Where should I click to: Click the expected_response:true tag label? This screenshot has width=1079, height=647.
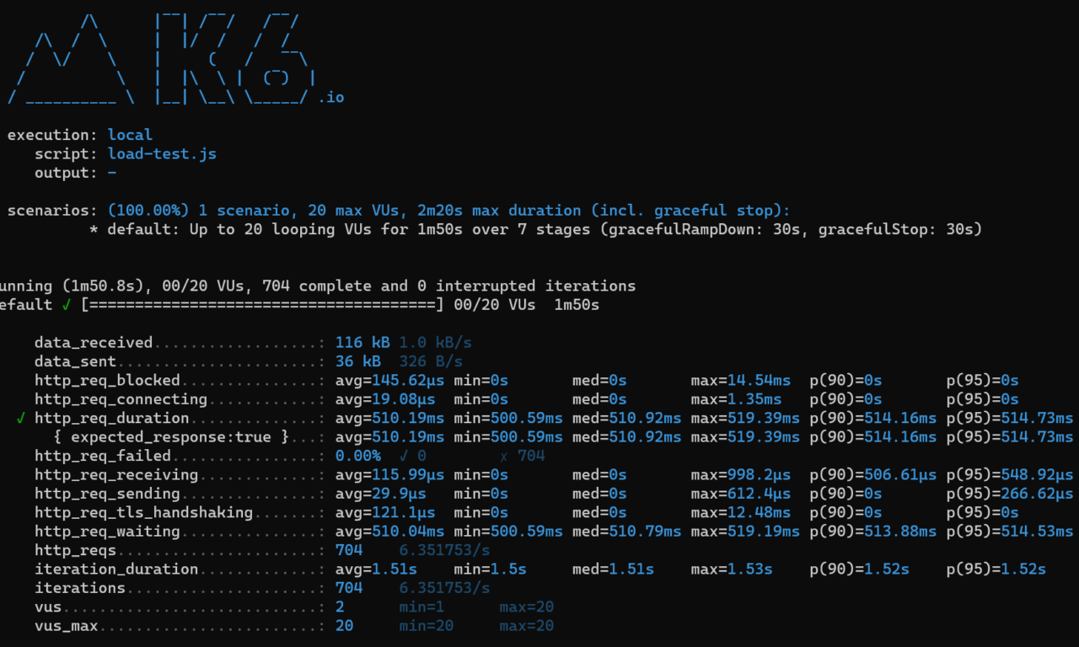click(171, 436)
